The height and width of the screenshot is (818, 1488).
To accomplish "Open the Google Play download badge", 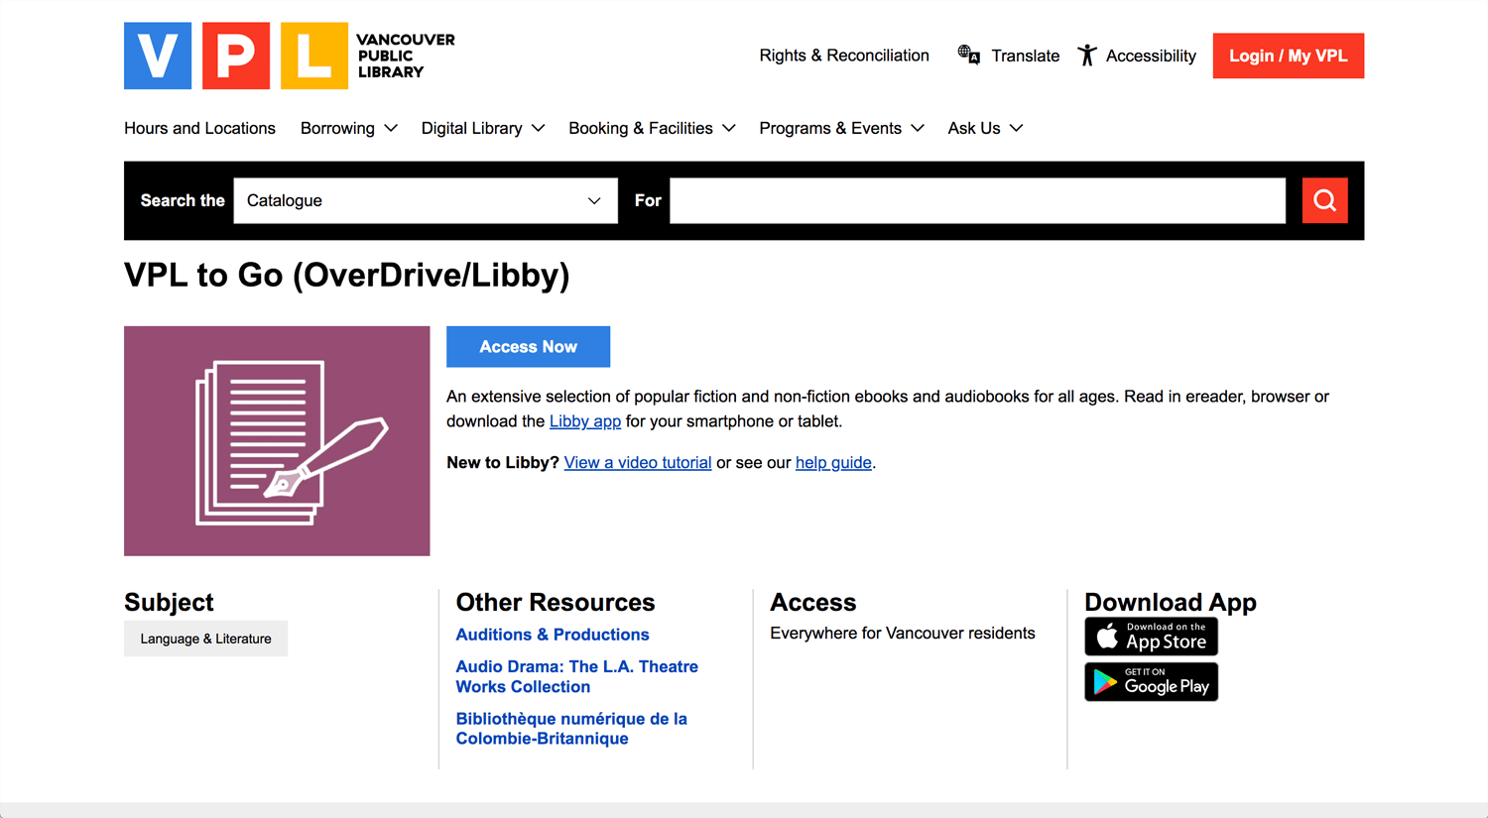I will [x=1151, y=682].
